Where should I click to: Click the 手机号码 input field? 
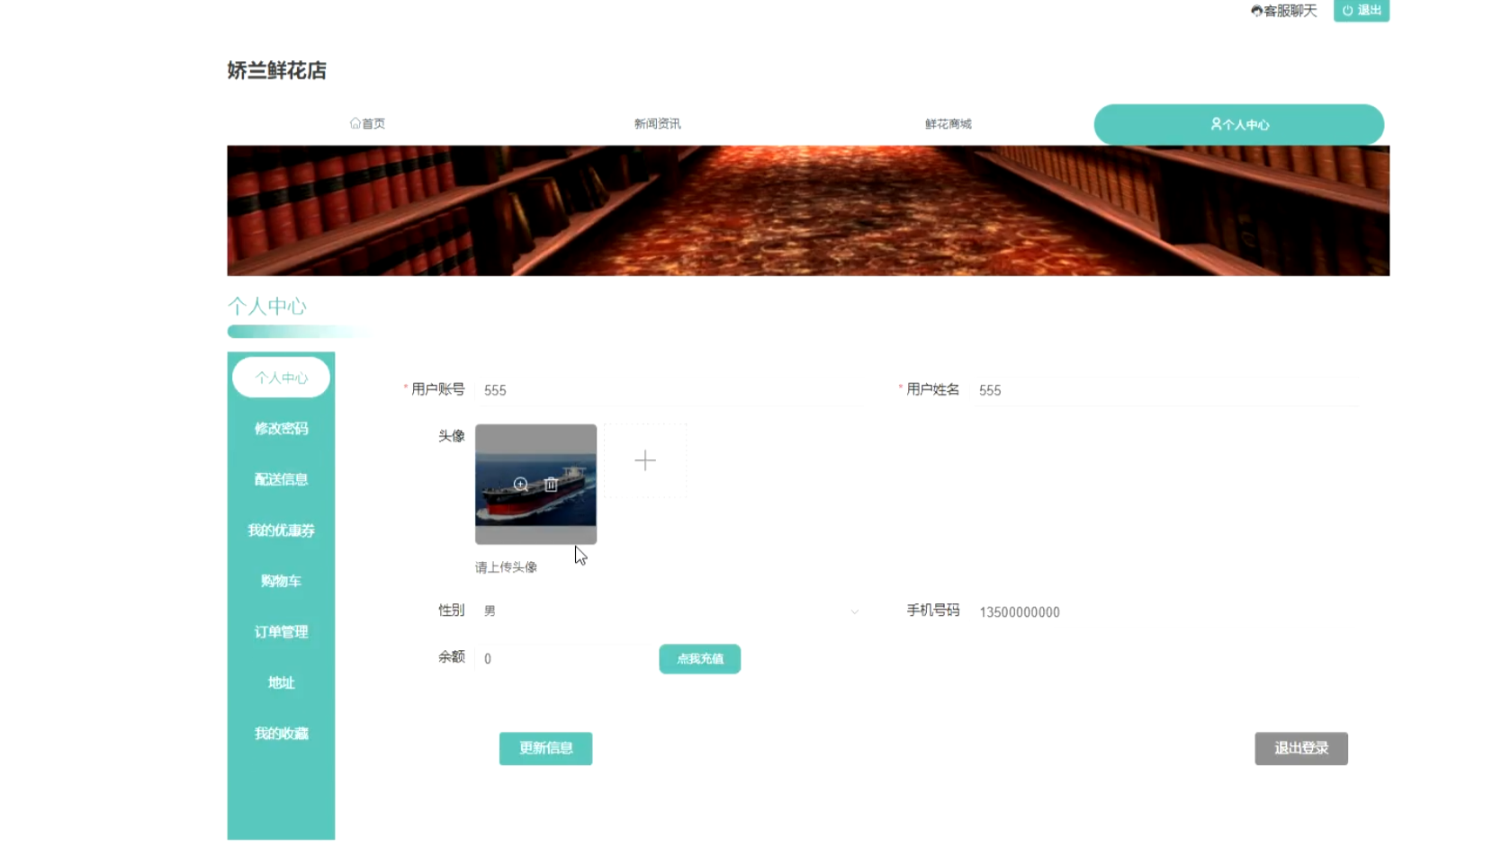click(1165, 612)
